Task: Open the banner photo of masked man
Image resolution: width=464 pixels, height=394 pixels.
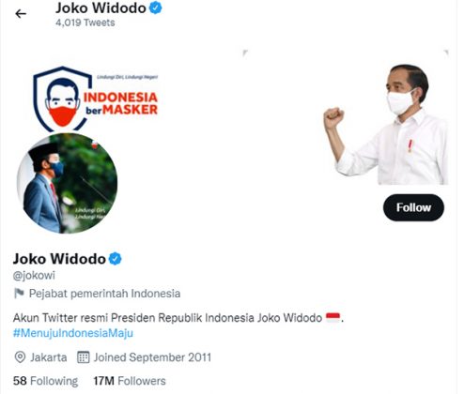Action: [387, 124]
